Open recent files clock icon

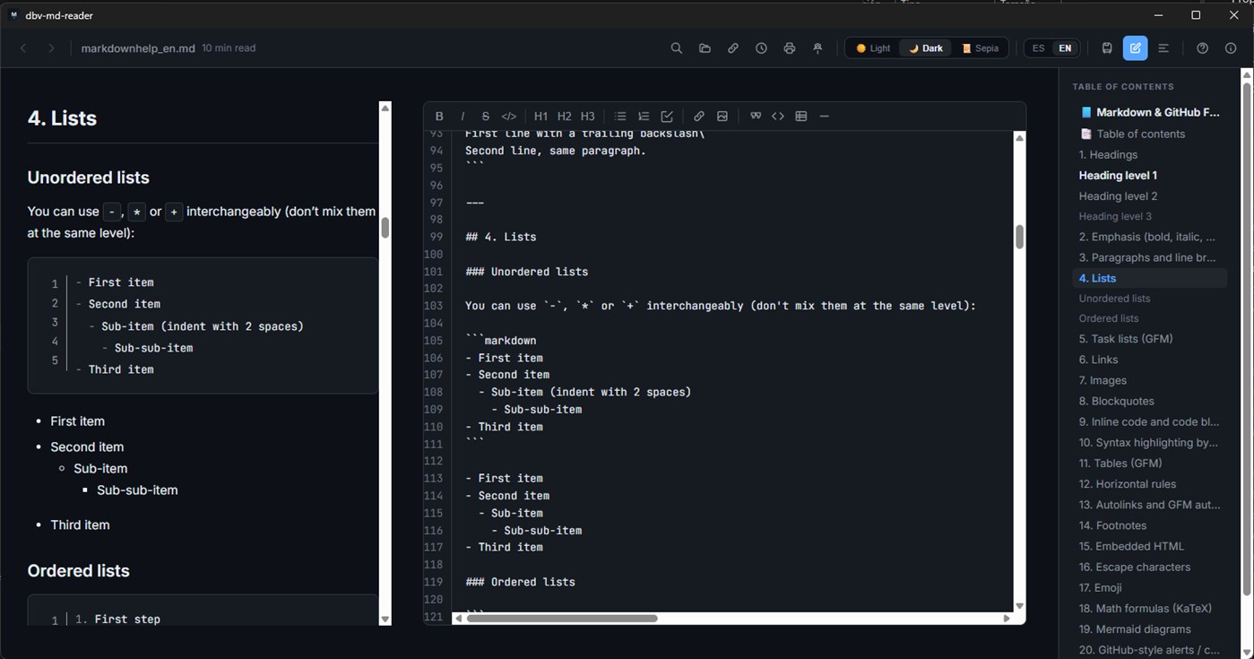[761, 48]
